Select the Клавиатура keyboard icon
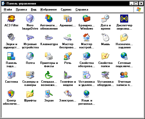The image size is (145, 119). [x=49, y=37]
